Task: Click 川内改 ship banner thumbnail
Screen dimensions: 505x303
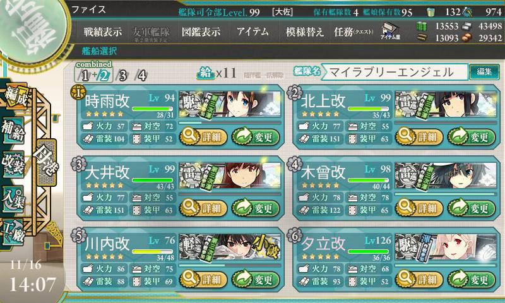Action: (230, 247)
